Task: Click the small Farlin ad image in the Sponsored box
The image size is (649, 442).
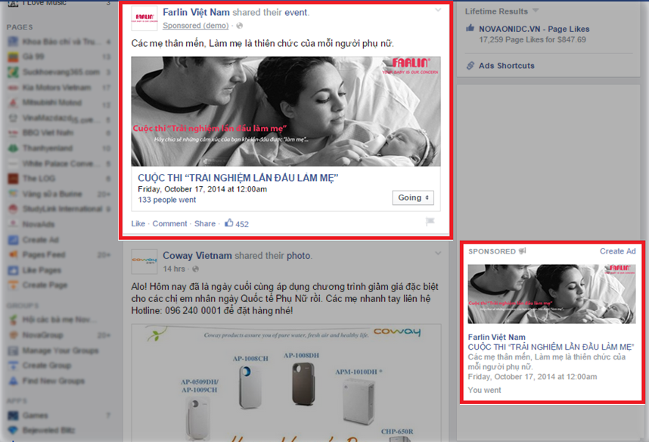Action: coord(551,294)
